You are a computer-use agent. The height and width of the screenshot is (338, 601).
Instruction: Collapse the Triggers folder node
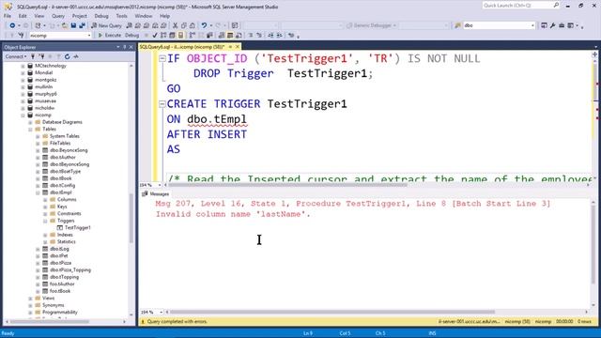click(x=45, y=221)
